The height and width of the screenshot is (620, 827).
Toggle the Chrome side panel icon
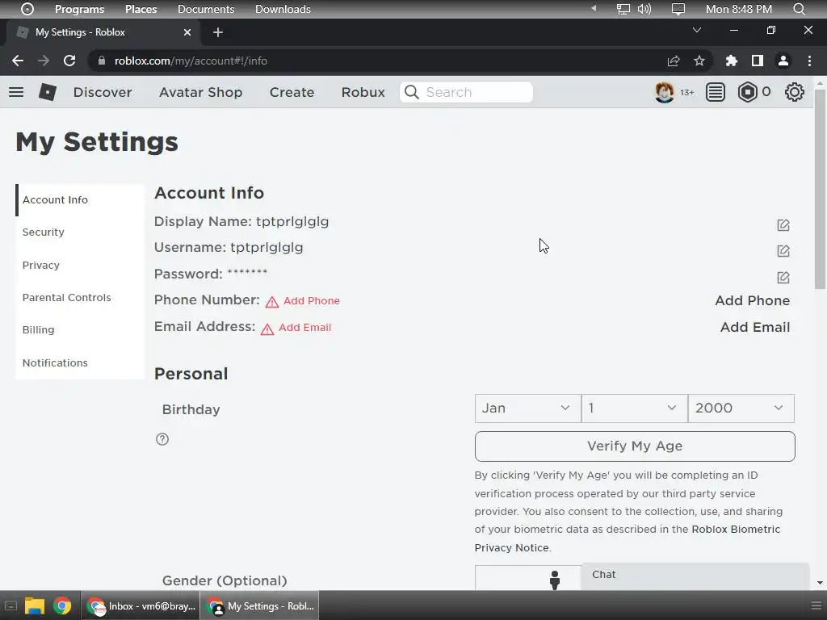coord(758,61)
